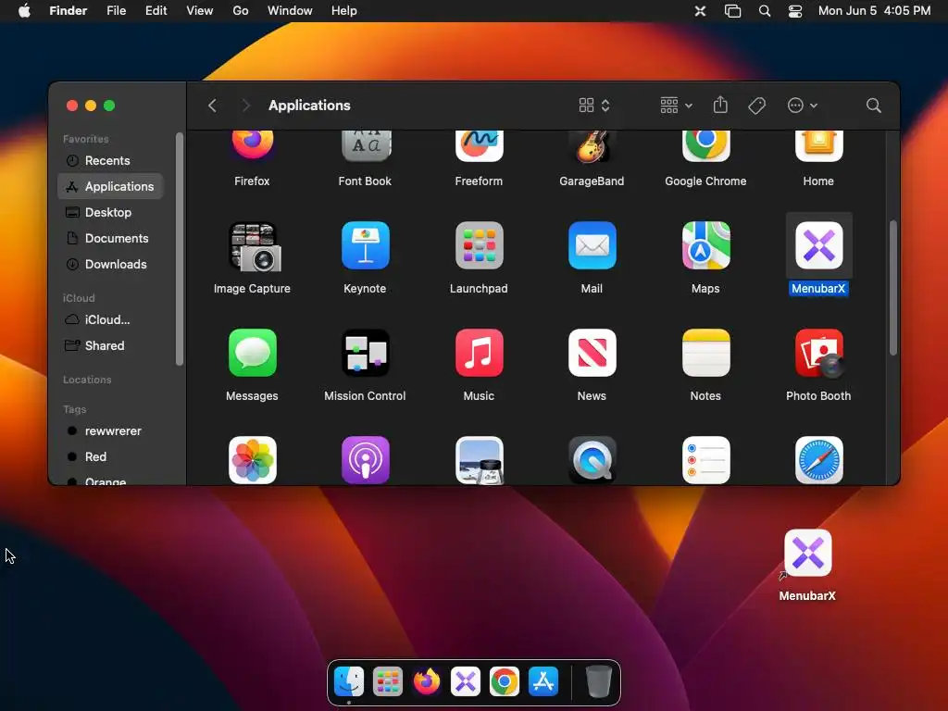Select the Photos app icon
Screen dimensions: 948x711
[x=252, y=460]
